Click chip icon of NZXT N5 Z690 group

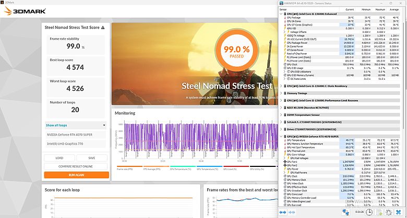tap(285, 107)
